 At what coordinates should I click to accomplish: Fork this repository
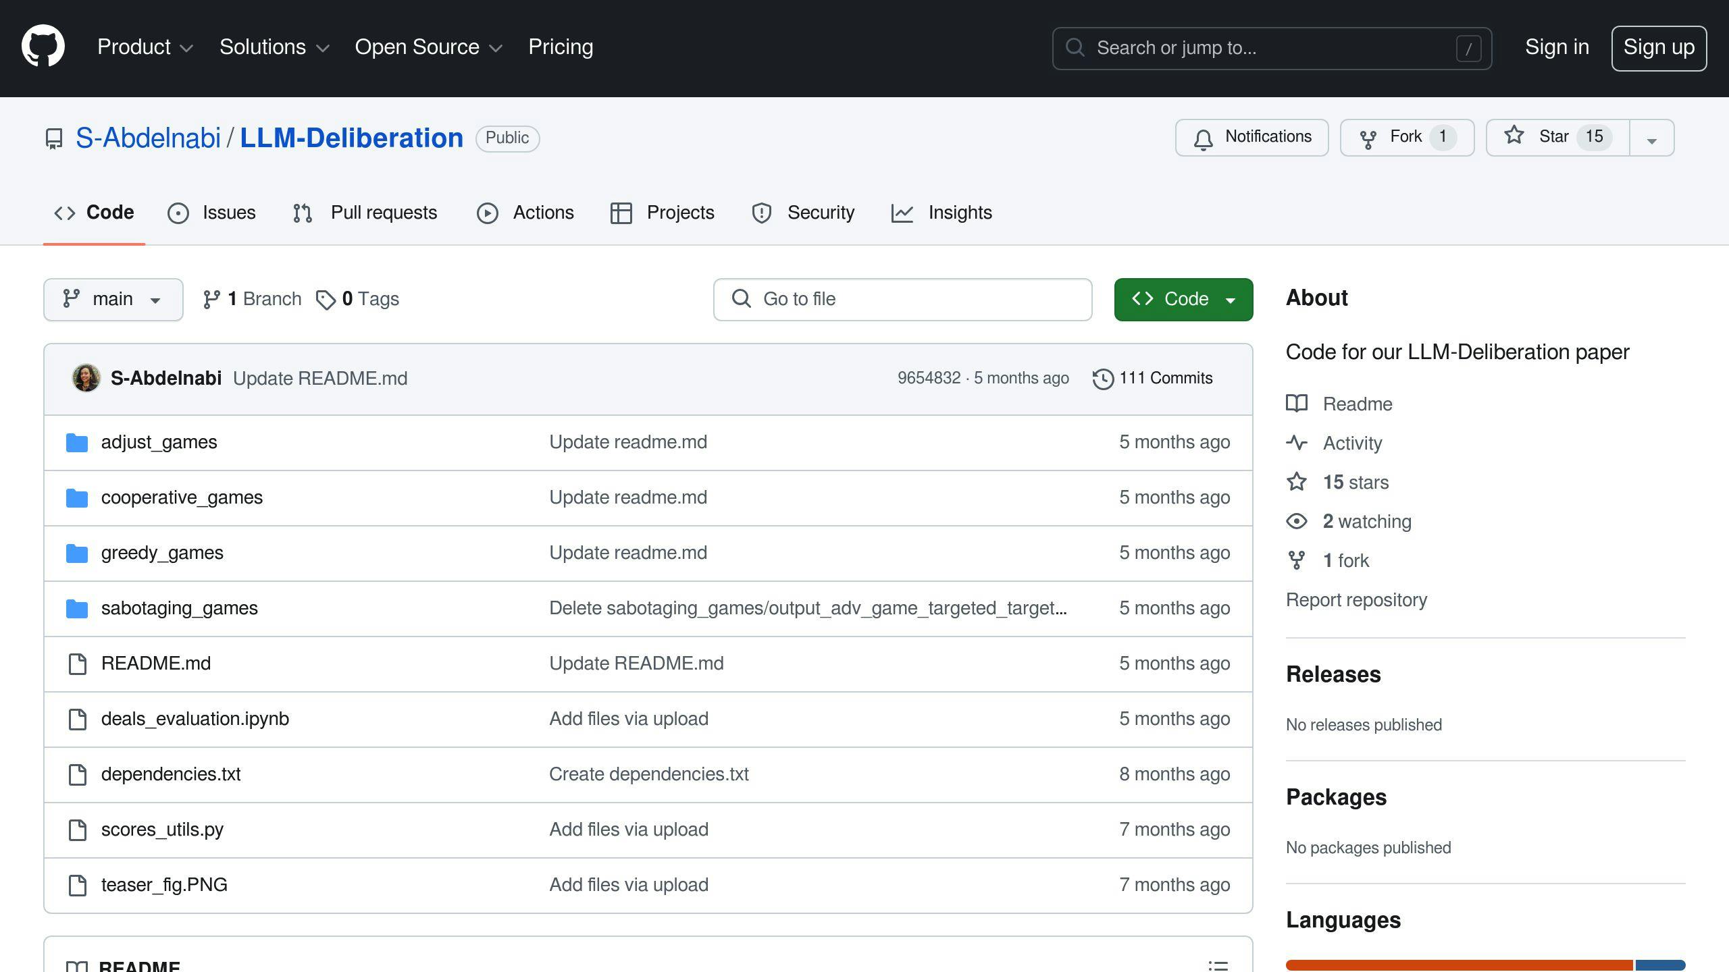tap(1407, 138)
